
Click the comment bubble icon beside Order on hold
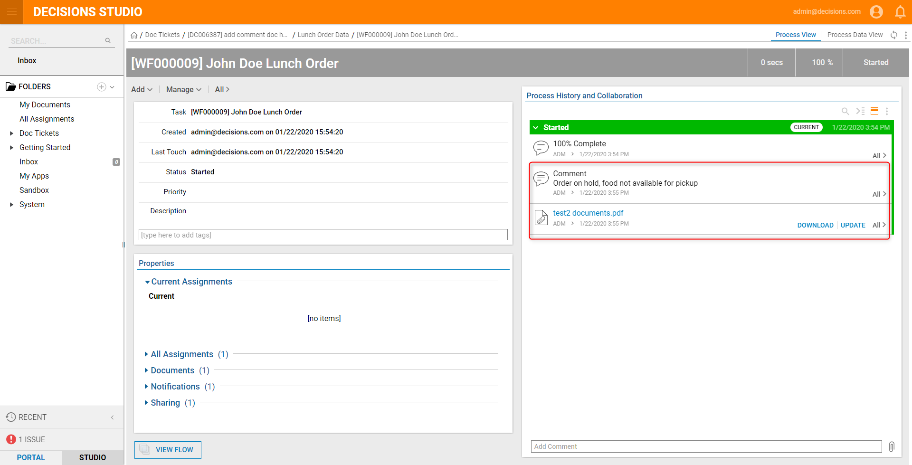tap(541, 179)
